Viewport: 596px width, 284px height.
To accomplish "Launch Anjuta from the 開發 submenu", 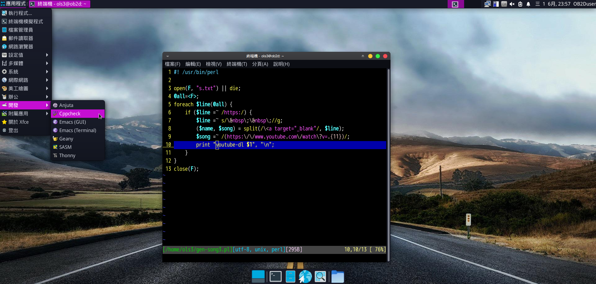I will pos(78,105).
